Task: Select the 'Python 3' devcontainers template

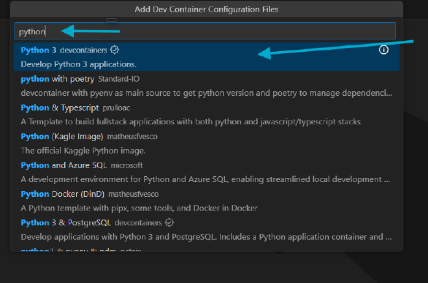Action: [x=207, y=57]
